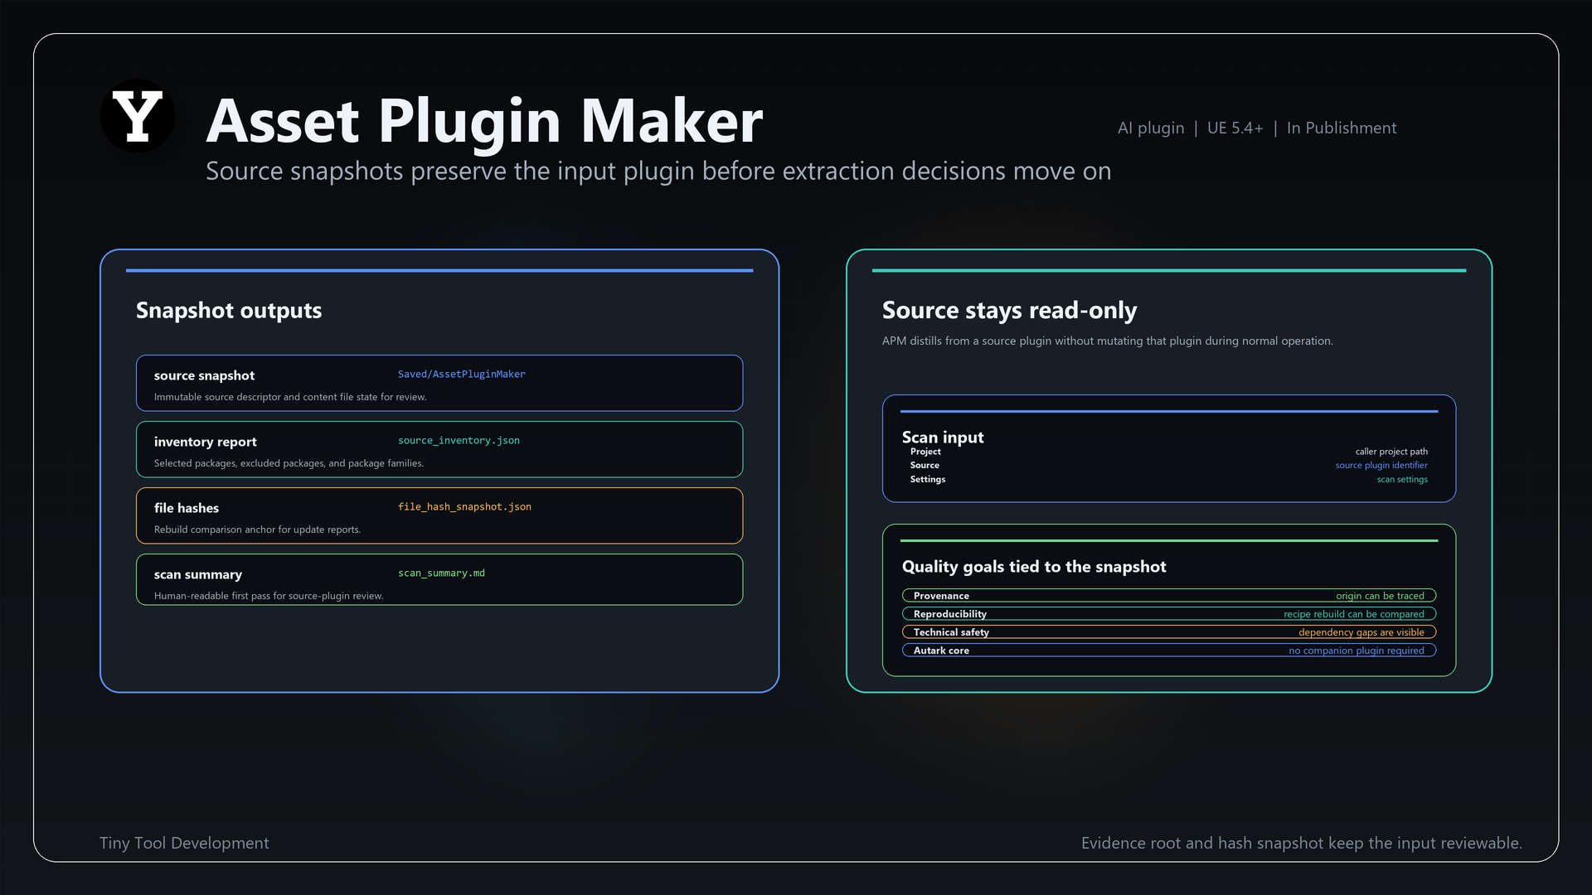Click 'Quality goals tied to the snapshot' heading
The image size is (1592, 895).
(1034, 567)
